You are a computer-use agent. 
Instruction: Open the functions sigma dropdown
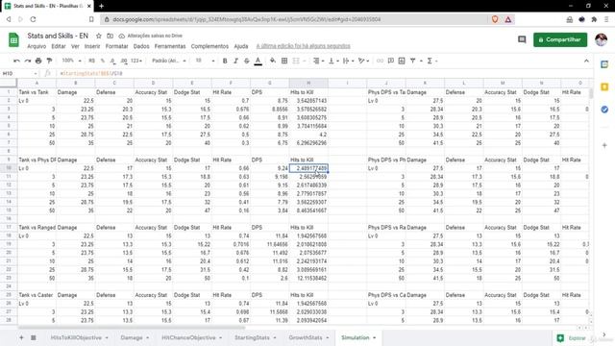pyautogui.click(x=431, y=61)
